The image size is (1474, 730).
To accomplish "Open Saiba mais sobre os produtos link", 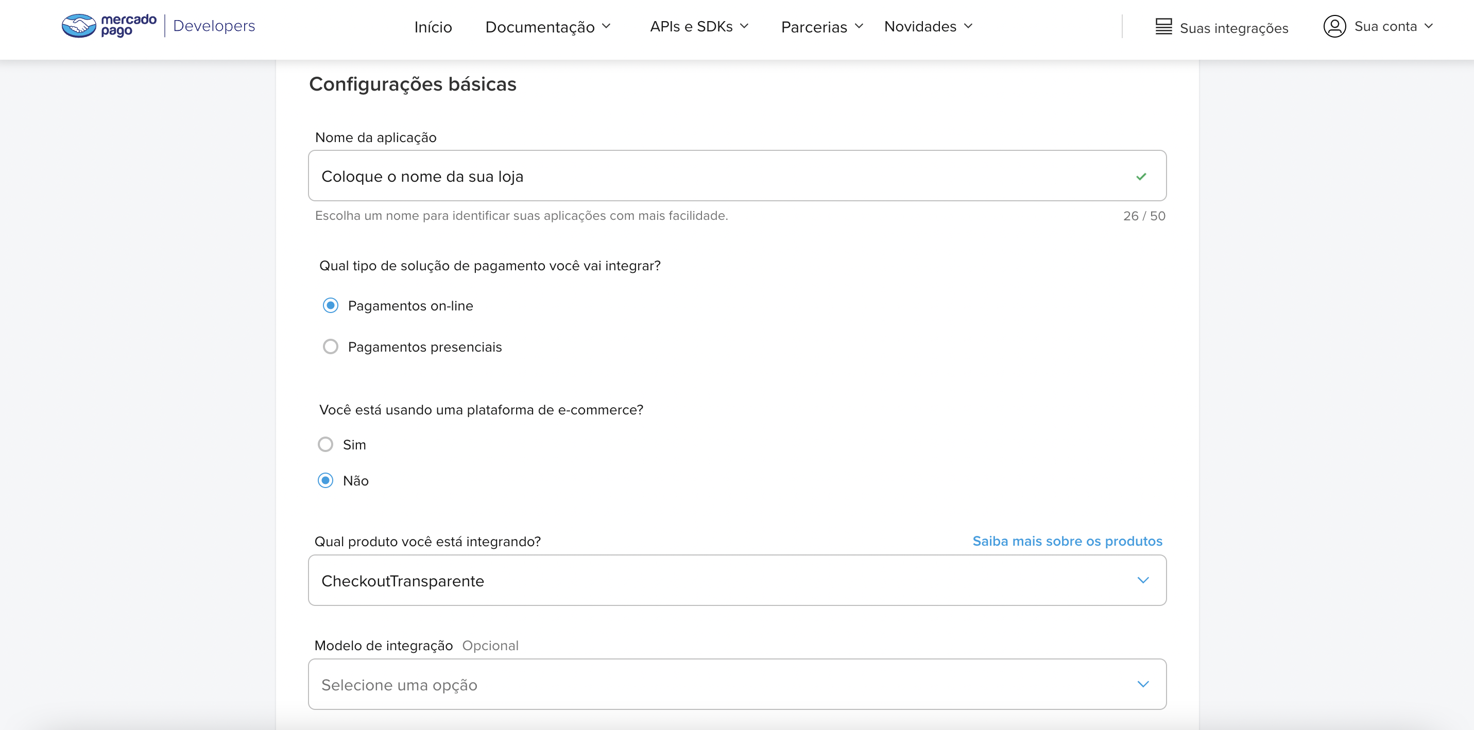I will click(x=1067, y=541).
